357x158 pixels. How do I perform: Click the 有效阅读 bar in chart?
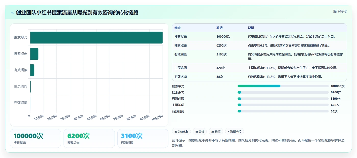[32, 70]
